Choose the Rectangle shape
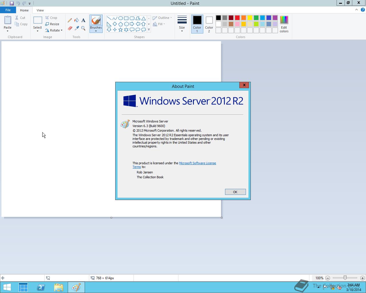This screenshot has width=366, height=293. (126, 18)
